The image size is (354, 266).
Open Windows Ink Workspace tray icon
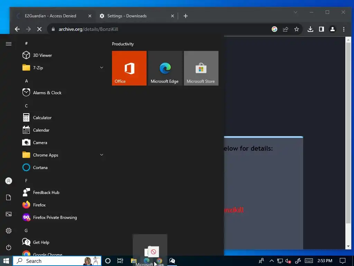coord(298,261)
